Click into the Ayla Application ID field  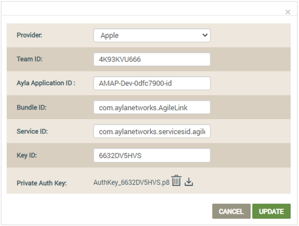click(152, 83)
